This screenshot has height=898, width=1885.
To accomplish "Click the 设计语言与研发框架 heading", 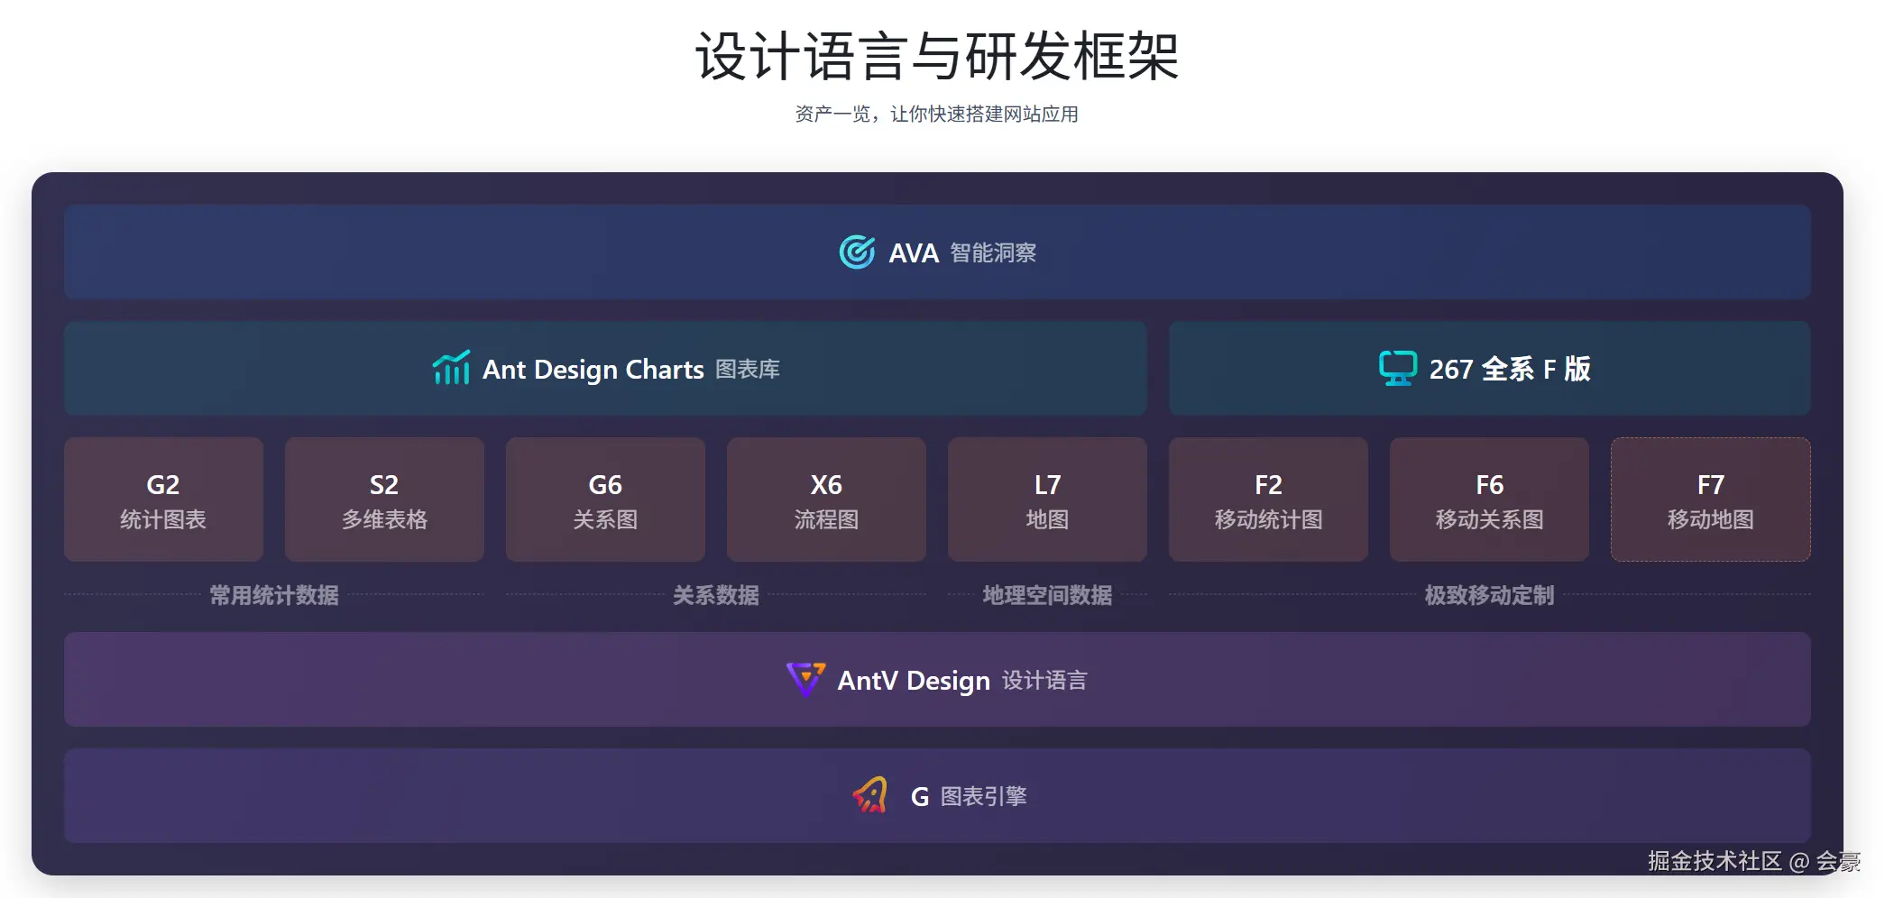I will click(937, 56).
